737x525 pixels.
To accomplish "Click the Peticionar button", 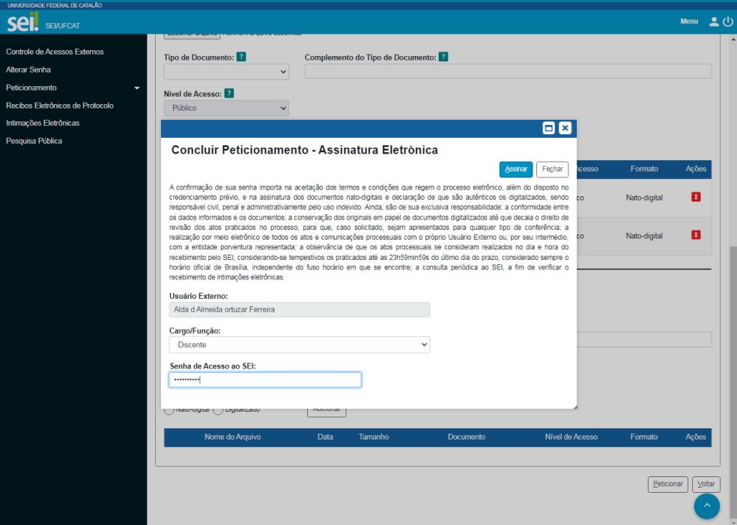I will [x=668, y=484].
